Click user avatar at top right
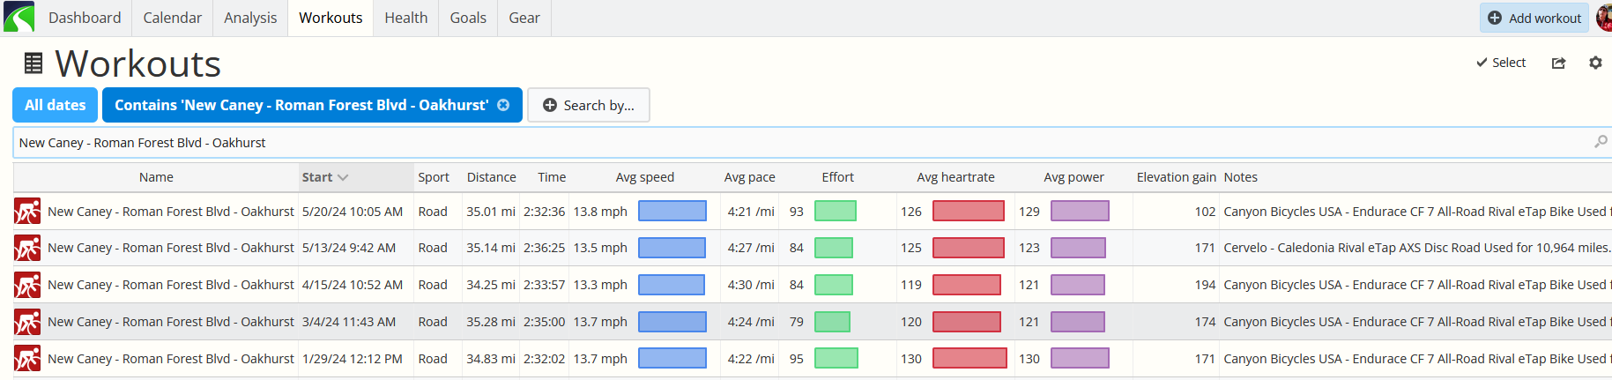1612x380 pixels. [x=1603, y=18]
